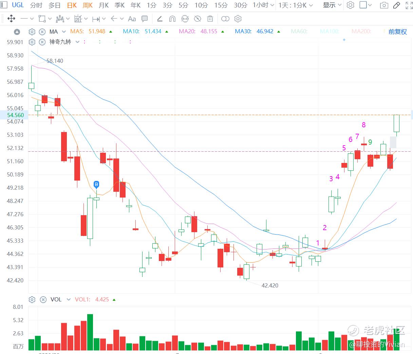Switch to 15分 interval

point(221,5)
